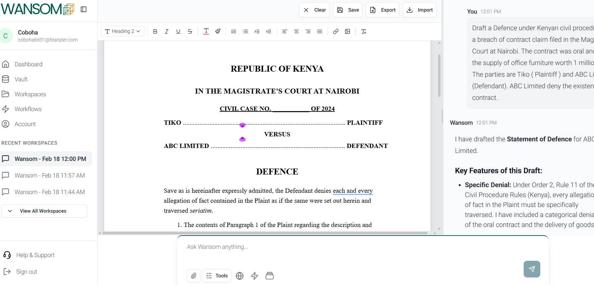Apply underline formatting
The image size is (594, 285).
[178, 32]
